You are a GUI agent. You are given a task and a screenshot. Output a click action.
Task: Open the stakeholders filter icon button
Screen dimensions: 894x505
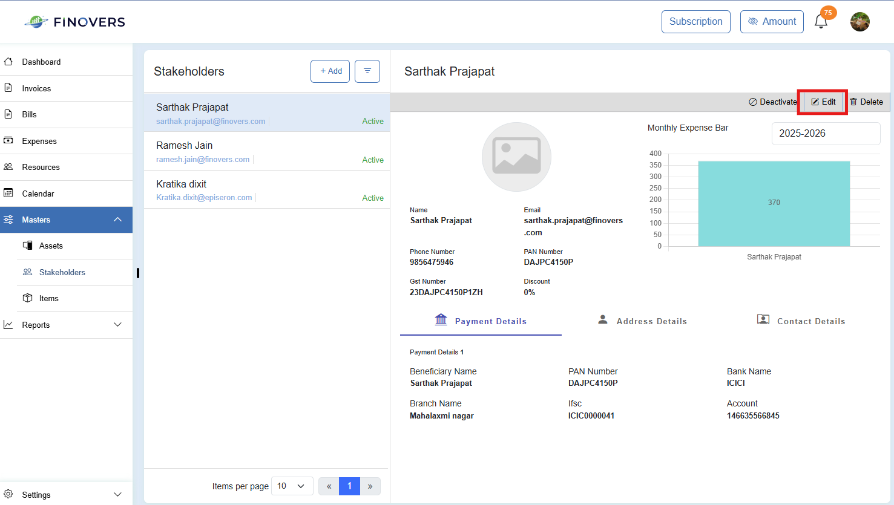click(367, 71)
